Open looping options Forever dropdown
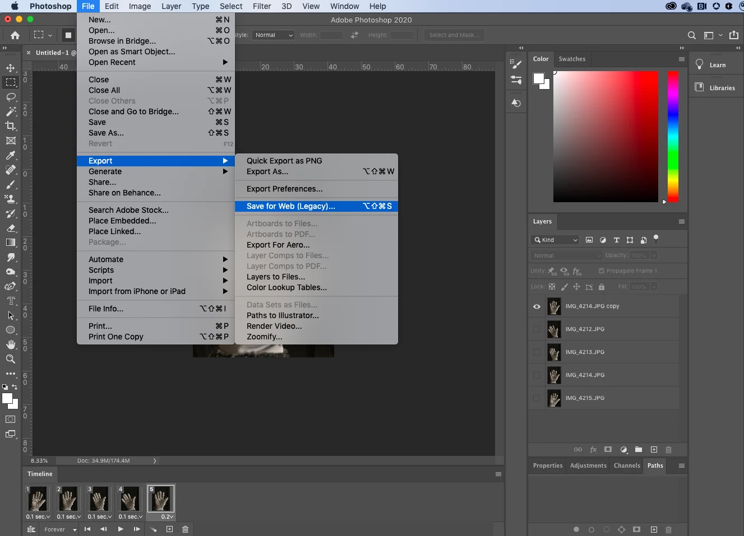This screenshot has height=536, width=744. click(x=59, y=529)
